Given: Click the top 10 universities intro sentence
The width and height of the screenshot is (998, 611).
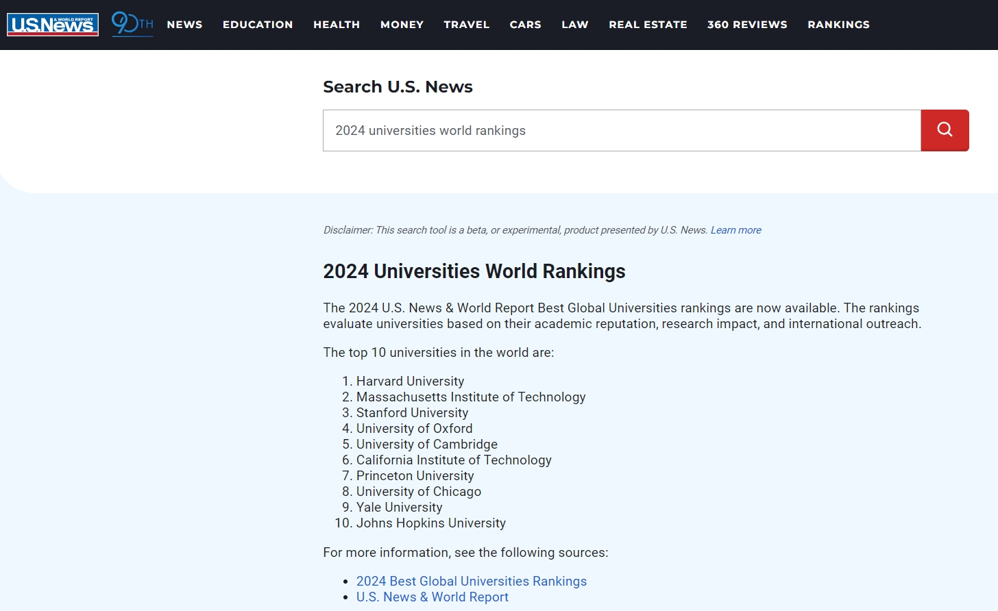Looking at the screenshot, I should (439, 352).
